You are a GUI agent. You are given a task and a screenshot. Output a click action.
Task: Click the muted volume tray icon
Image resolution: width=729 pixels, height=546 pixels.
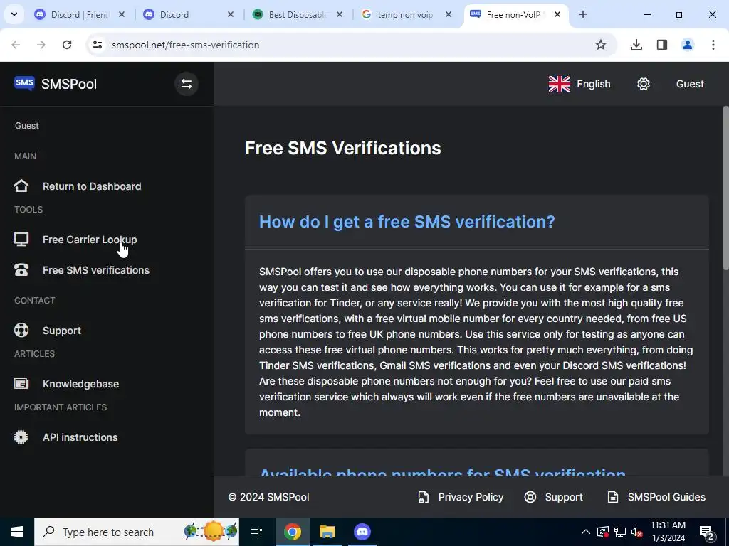(637, 532)
